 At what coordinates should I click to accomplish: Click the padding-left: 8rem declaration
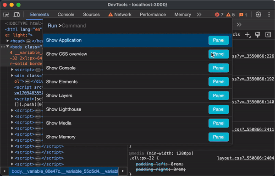click(x=159, y=164)
